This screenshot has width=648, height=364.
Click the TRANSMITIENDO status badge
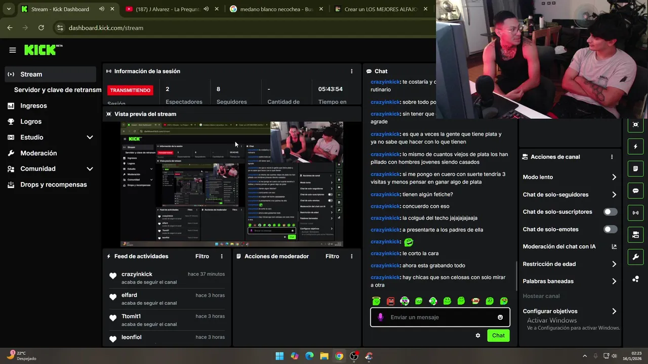click(130, 90)
